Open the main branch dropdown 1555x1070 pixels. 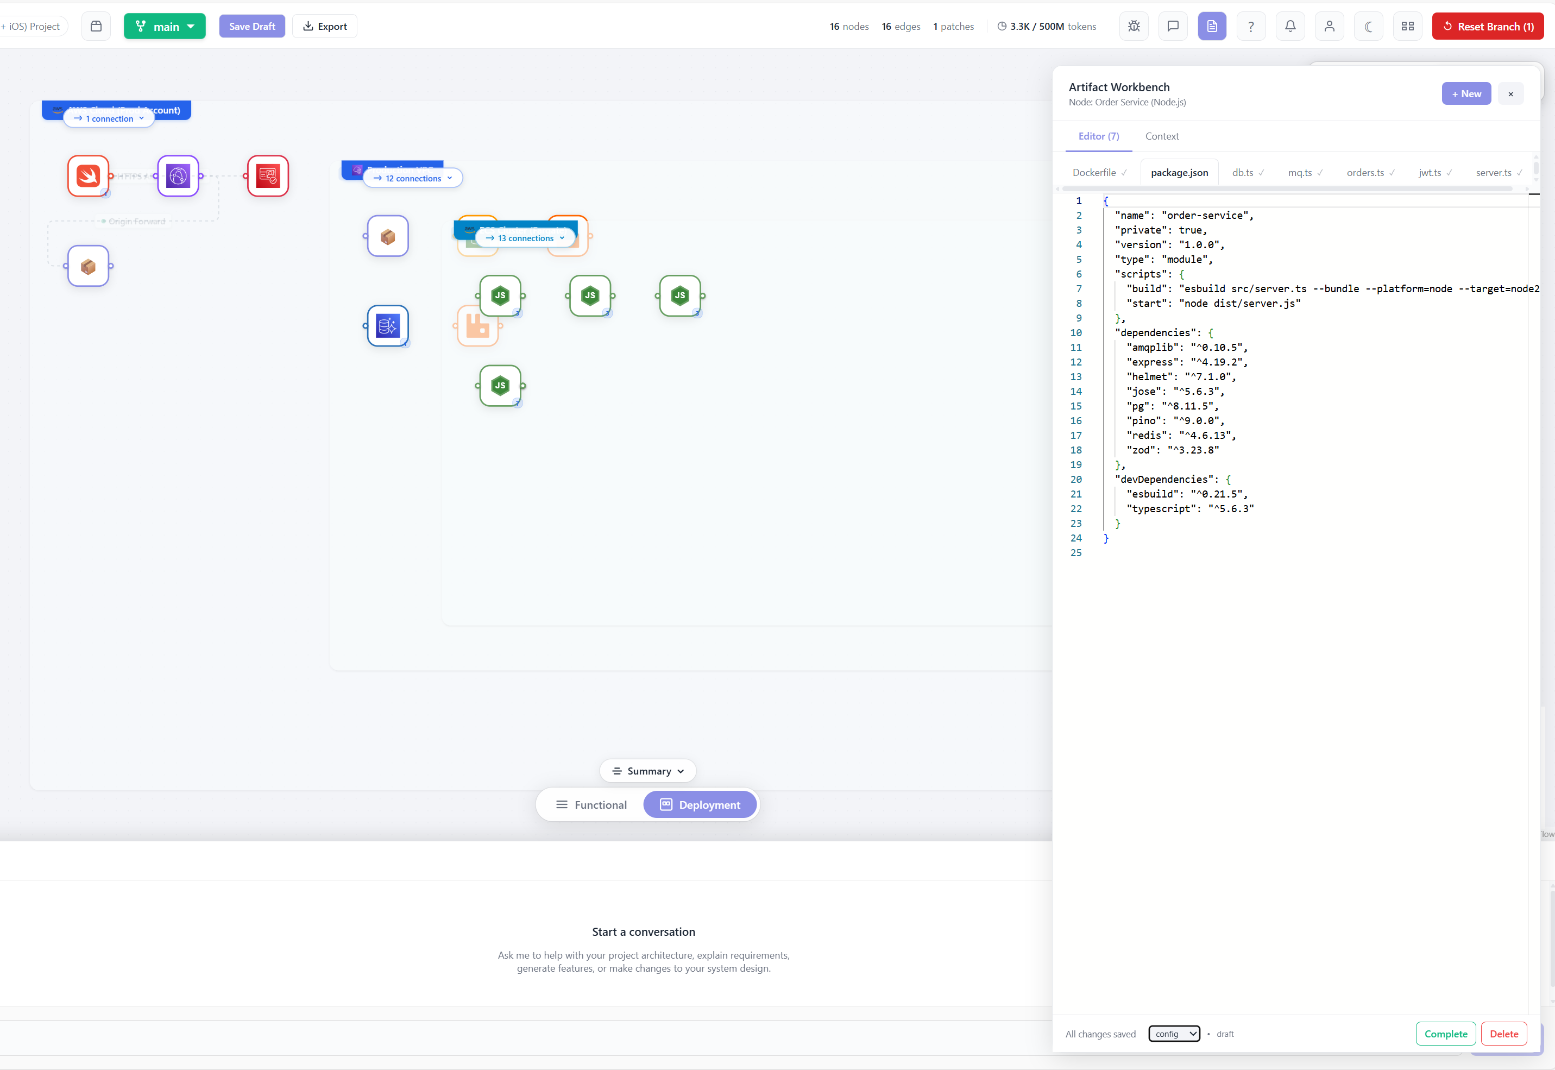tap(164, 26)
